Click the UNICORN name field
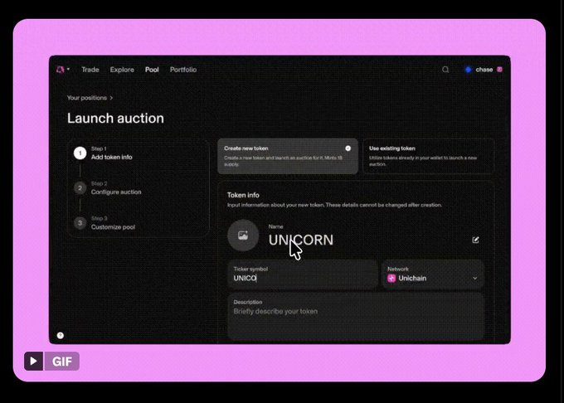 coord(301,240)
